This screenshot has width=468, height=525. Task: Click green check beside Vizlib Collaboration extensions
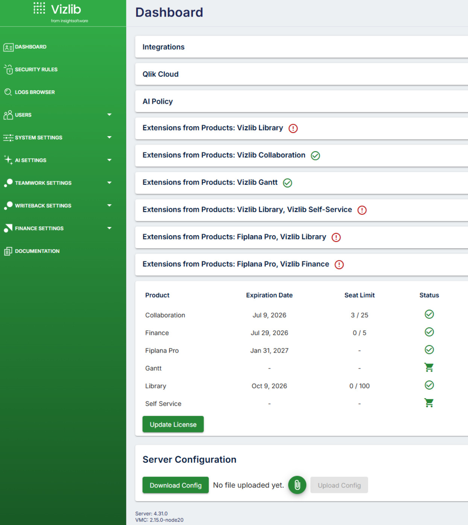click(x=315, y=155)
